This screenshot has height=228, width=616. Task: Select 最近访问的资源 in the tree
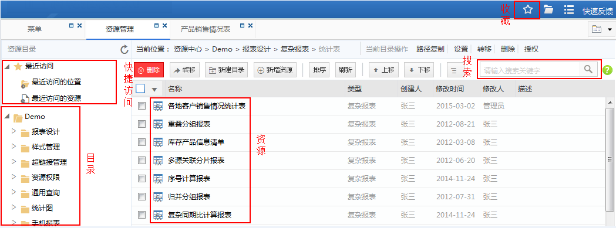(56, 98)
